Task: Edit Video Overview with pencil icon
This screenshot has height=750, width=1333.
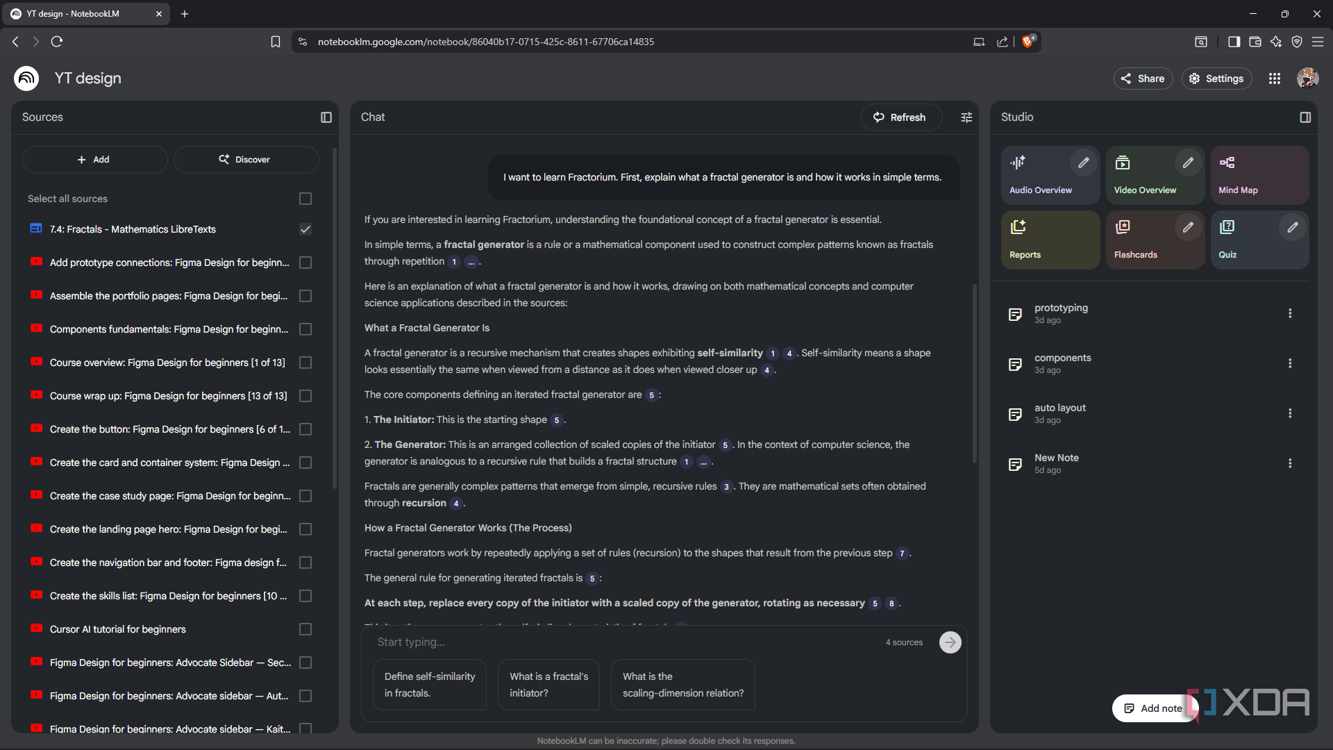Action: tap(1188, 163)
